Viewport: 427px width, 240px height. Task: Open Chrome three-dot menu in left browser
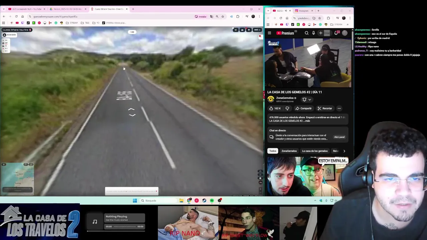click(259, 16)
